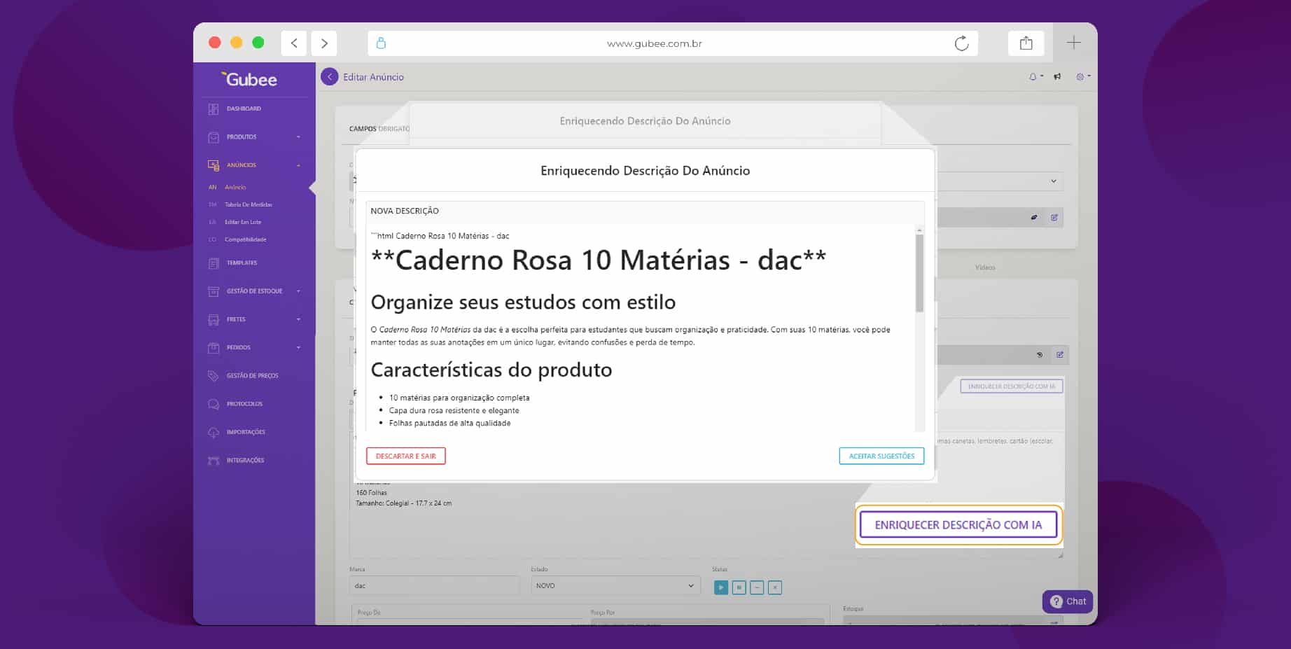Click the Vídeos label
Viewport: 1291px width, 649px height.
(985, 267)
